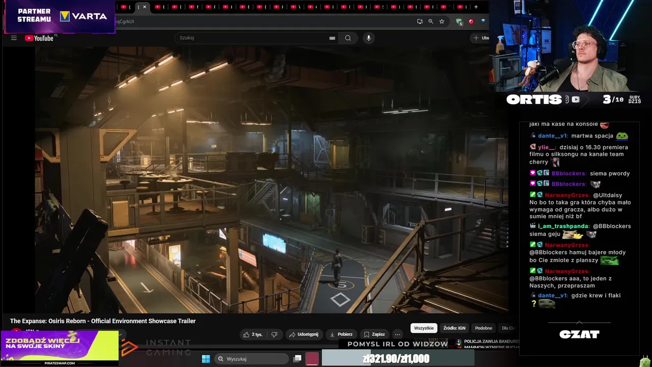Image resolution: width=652 pixels, height=367 pixels.
Task: Open the three-dot more actions menu
Action: 397,334
